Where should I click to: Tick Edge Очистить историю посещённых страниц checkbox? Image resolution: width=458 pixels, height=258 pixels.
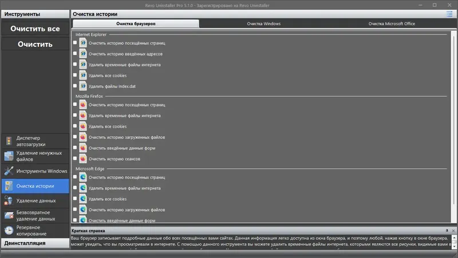75,177
